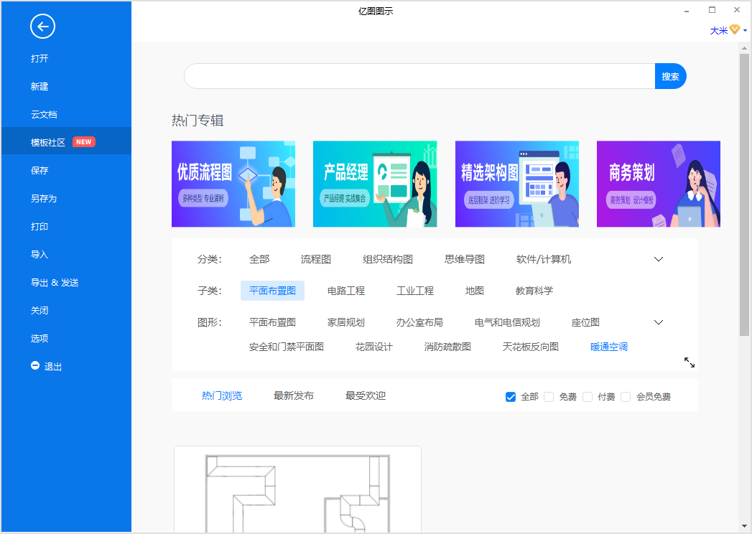
Task: Open 导出 & 发送 in the sidebar
Action: [55, 282]
